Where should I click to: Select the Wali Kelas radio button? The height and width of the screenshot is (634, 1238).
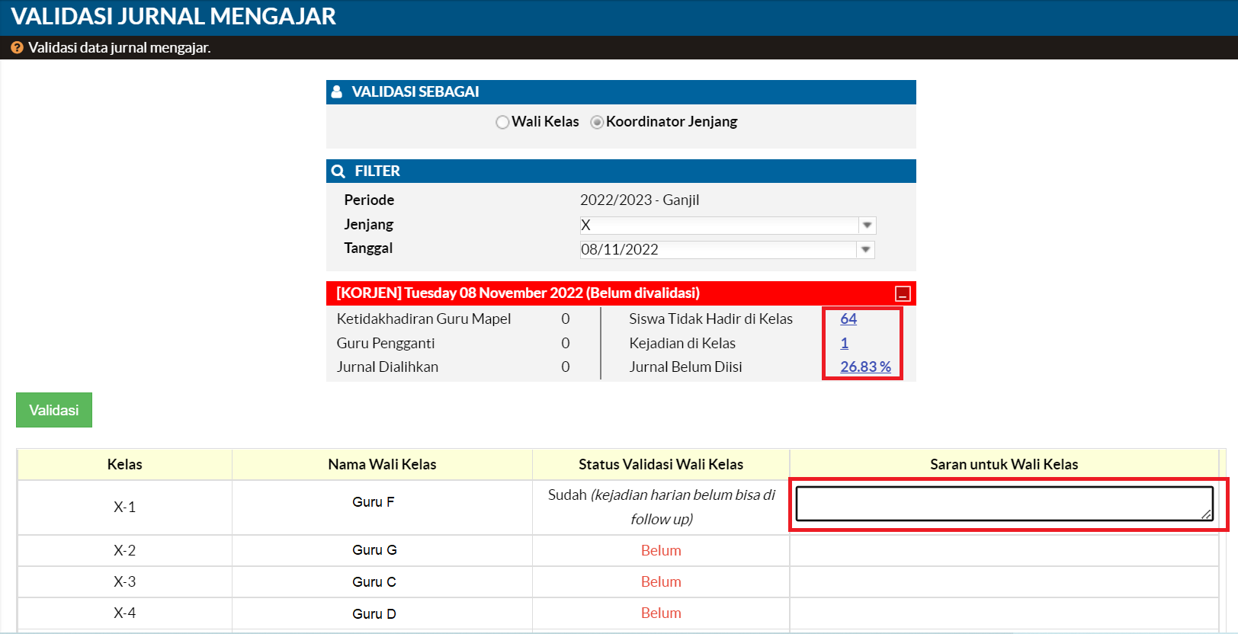(502, 122)
